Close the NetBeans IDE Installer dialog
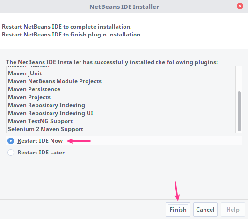 [240, 6]
